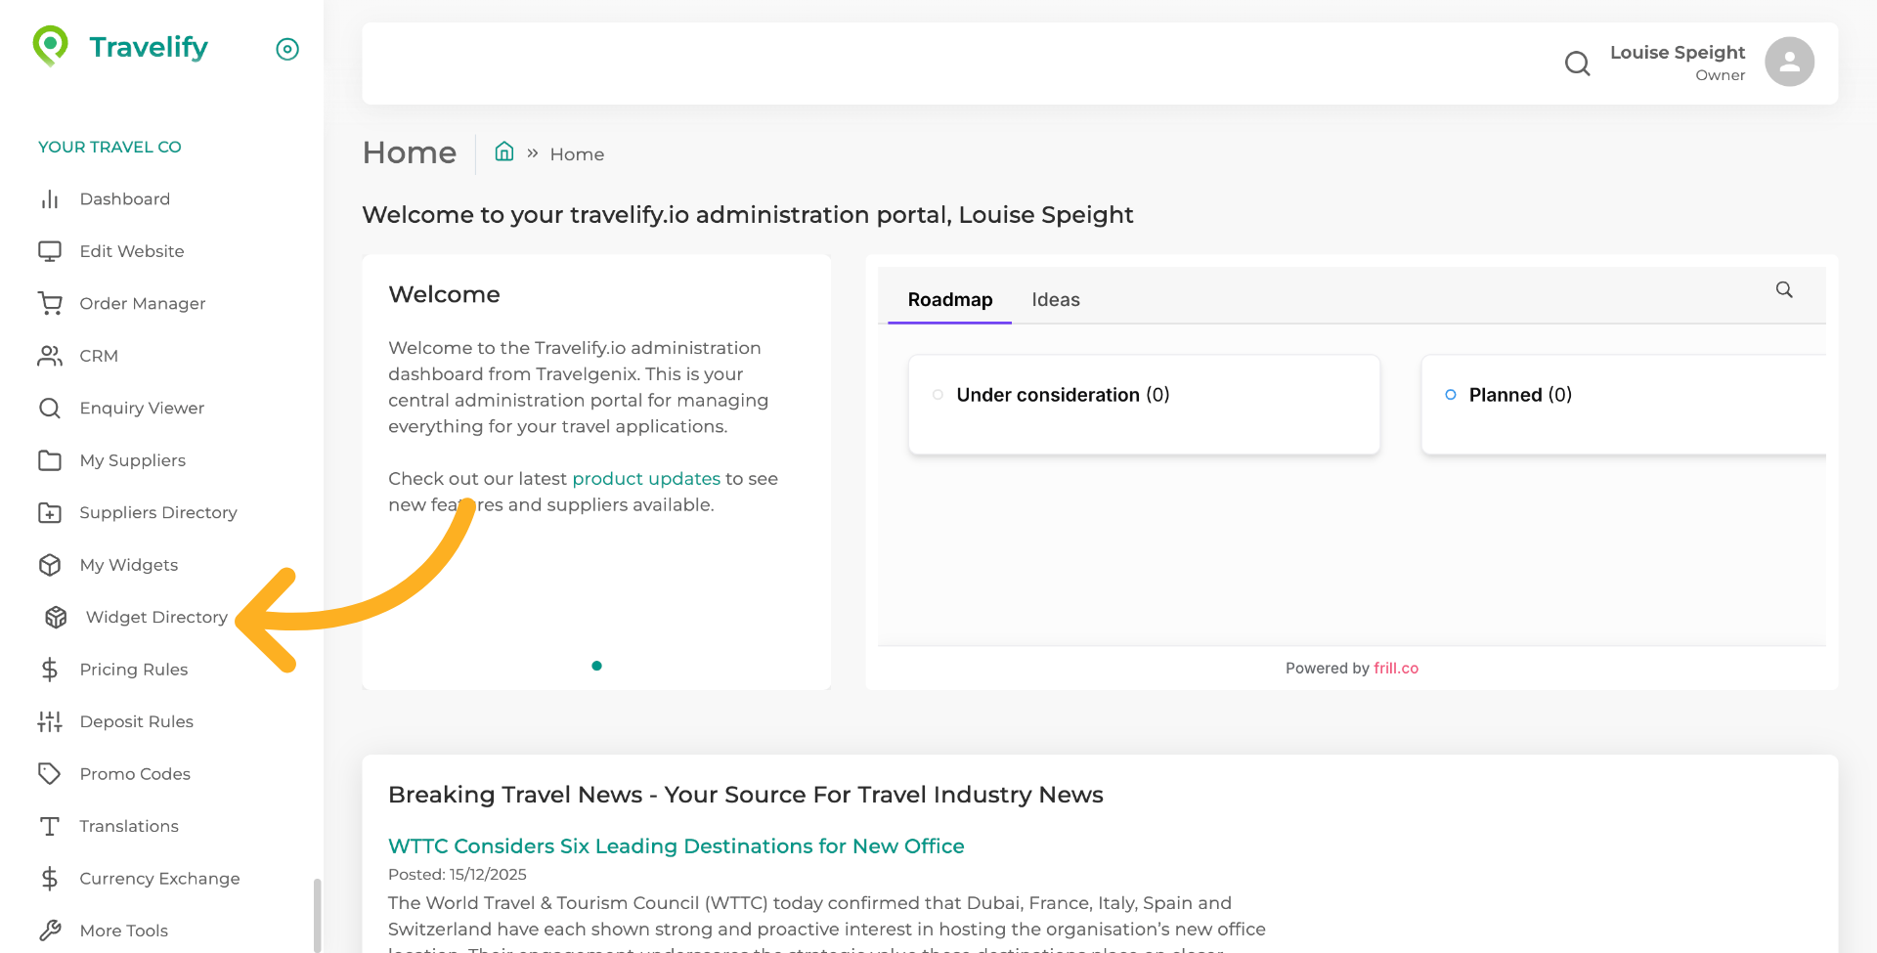This screenshot has width=1877, height=953.
Task: Click the Home breadcrumb text
Action: tap(577, 154)
